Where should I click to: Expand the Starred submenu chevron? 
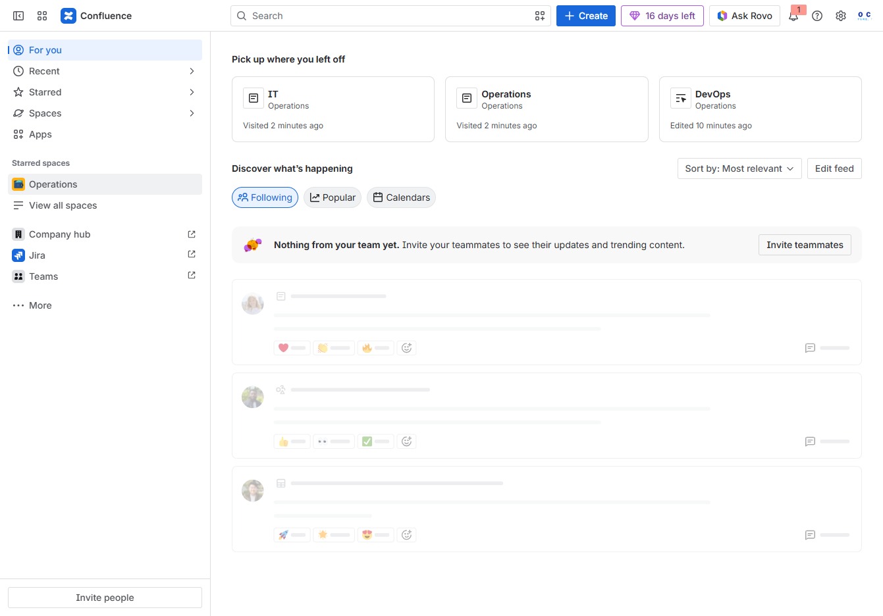192,92
